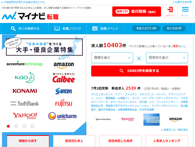Open the 転職ノウハウ nav tab
The height and width of the screenshot is (147, 195).
(x=68, y=29)
